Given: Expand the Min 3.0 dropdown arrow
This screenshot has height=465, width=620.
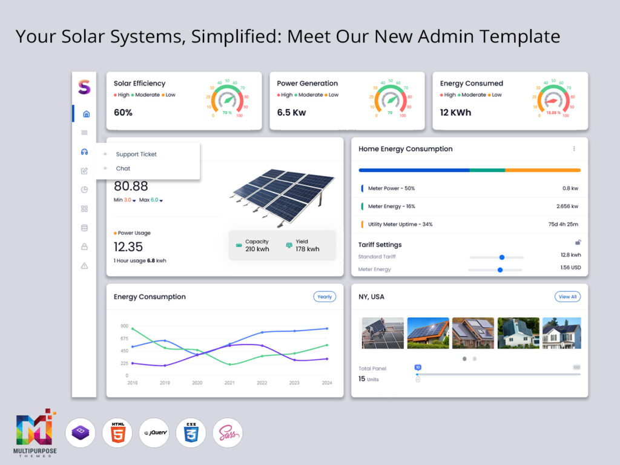Looking at the screenshot, I should tap(134, 200).
